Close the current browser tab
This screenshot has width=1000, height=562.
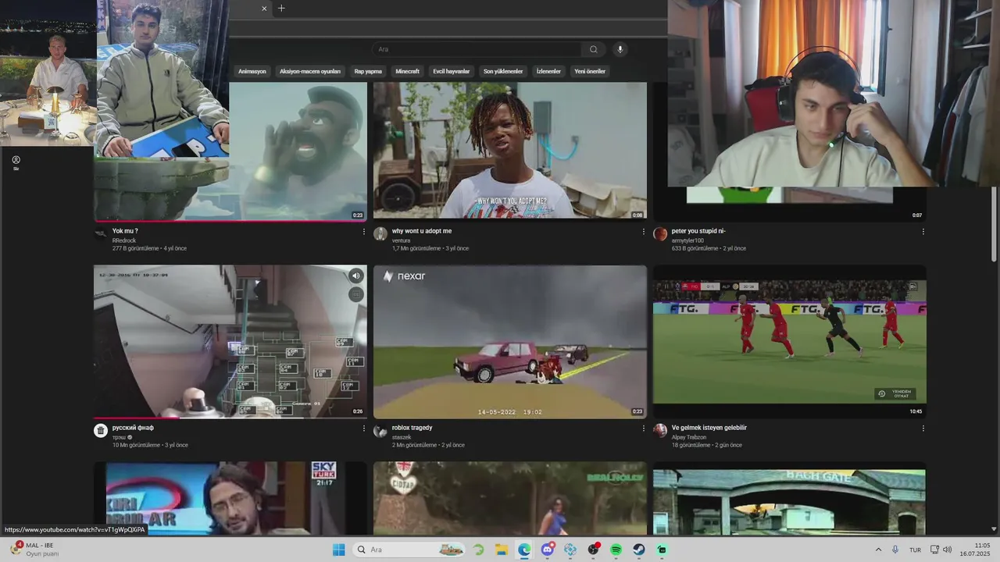[x=264, y=9]
